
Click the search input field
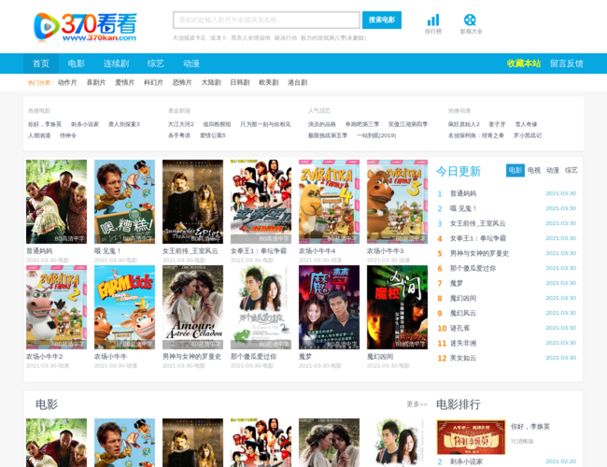[x=266, y=20]
